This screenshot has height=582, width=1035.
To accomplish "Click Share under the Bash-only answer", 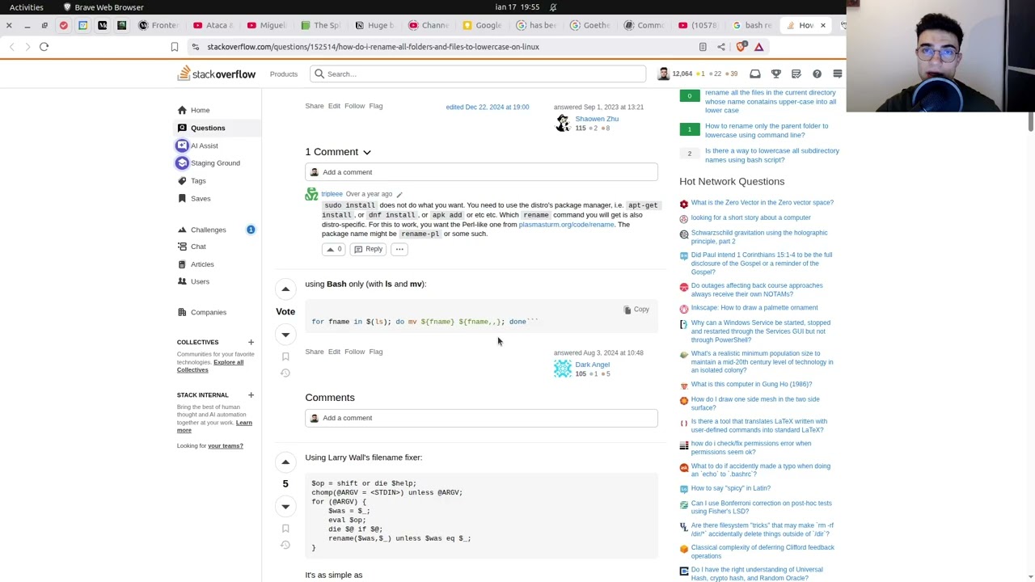I will (x=315, y=352).
